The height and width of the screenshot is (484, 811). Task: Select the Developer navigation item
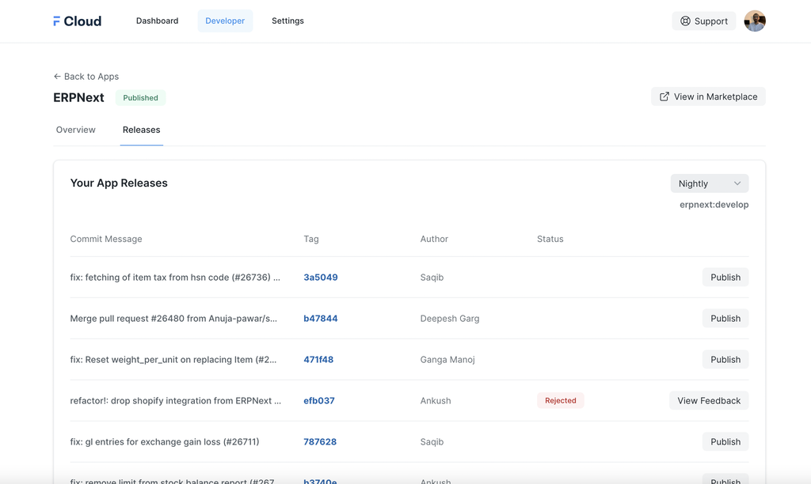[225, 21]
